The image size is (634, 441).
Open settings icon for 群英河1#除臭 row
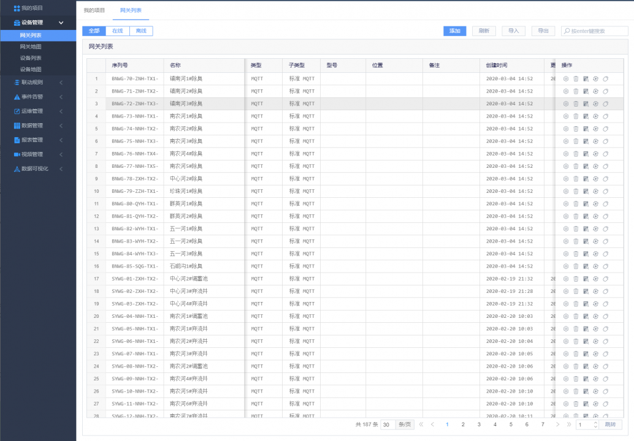(x=566, y=204)
